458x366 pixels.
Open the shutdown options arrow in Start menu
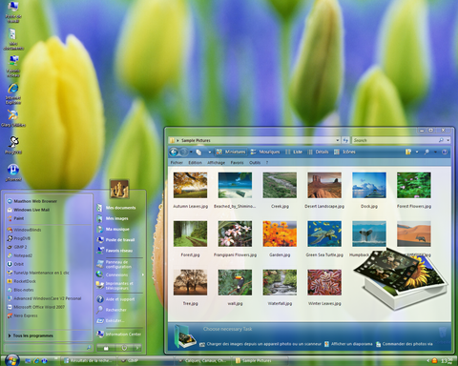coord(137,348)
